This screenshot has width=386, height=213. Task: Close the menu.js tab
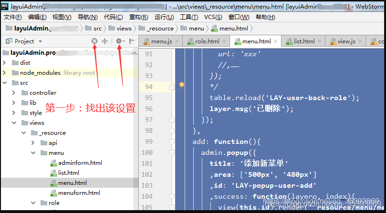(x=177, y=41)
